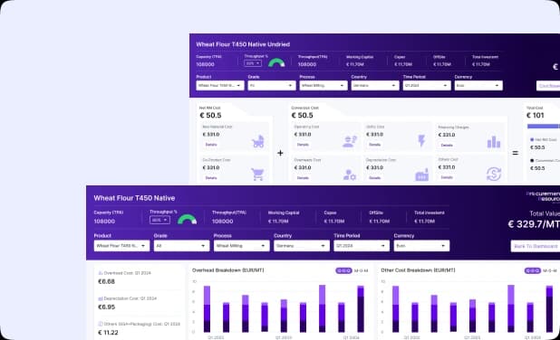Click the person-gear icon in Overheads Cost card
The width and height of the screenshot is (560, 340).
pos(349,175)
